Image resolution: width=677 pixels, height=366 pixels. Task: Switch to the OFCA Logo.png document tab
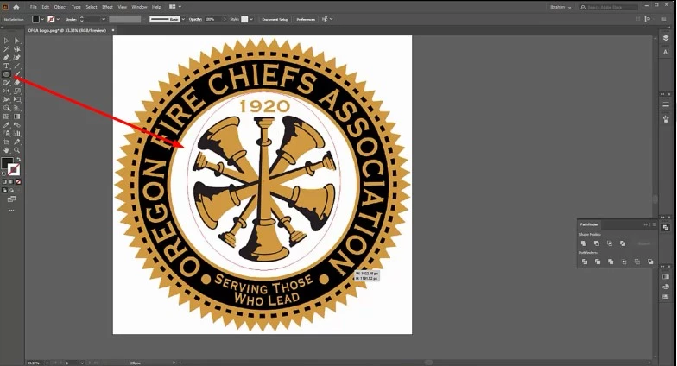coord(67,30)
